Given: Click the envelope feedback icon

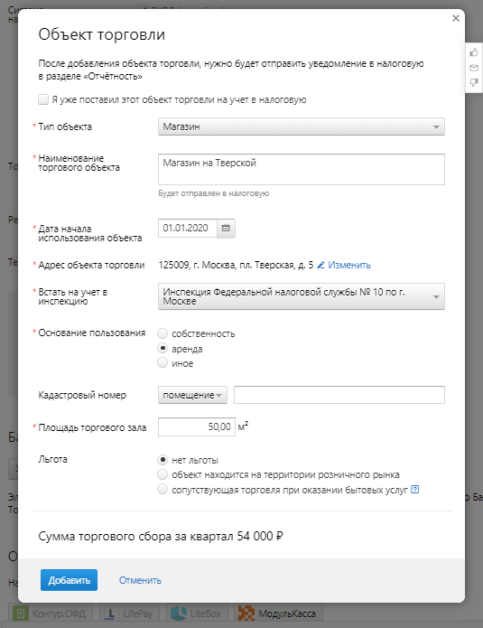Looking at the screenshot, I should [474, 68].
